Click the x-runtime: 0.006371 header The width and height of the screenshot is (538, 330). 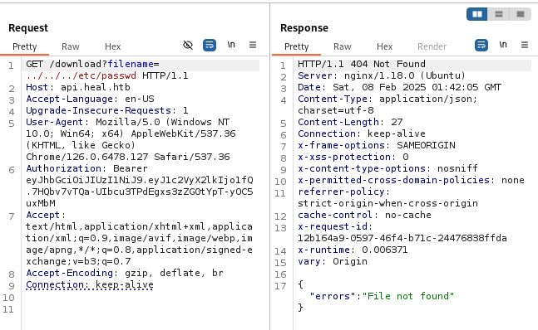(353, 250)
